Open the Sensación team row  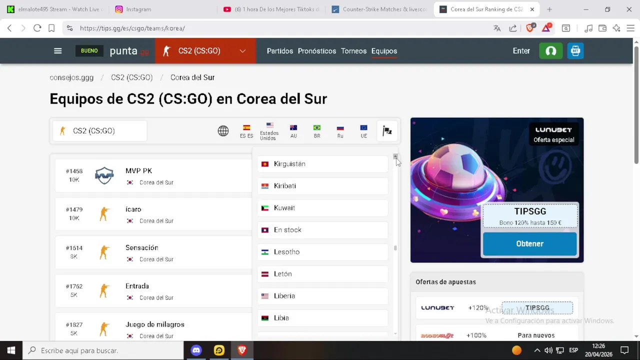153,252
